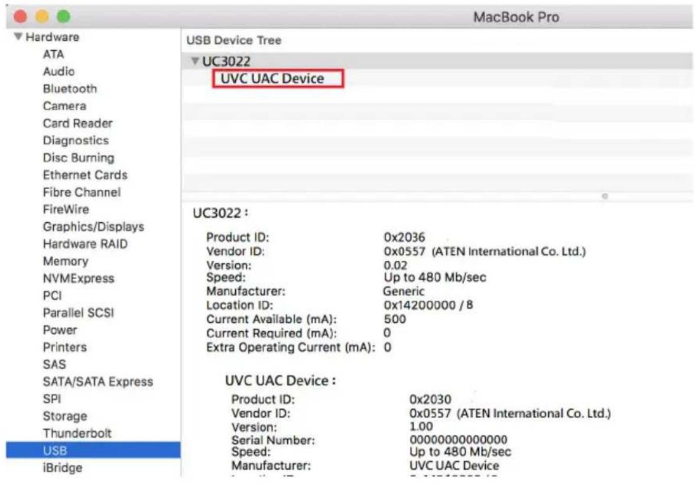695x483 pixels.
Task: Click the Serial Number value 00000000000000
Action: point(459,440)
